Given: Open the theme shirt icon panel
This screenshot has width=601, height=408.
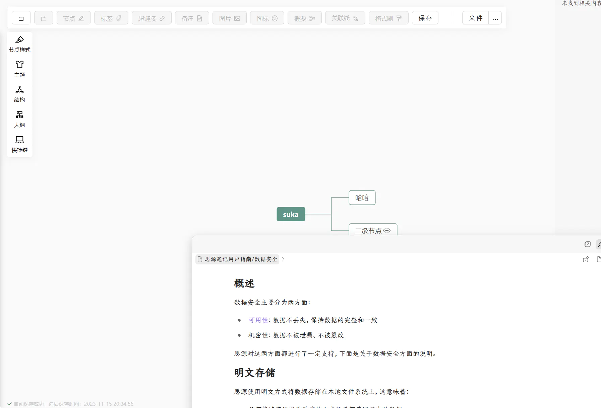Looking at the screenshot, I should tap(19, 69).
